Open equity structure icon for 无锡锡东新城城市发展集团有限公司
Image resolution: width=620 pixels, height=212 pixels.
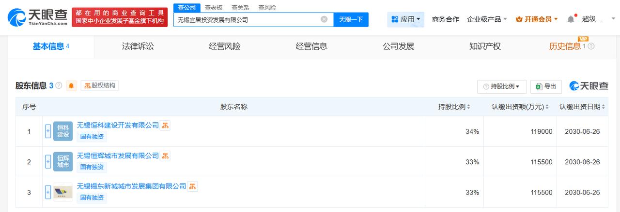[x=192, y=186]
